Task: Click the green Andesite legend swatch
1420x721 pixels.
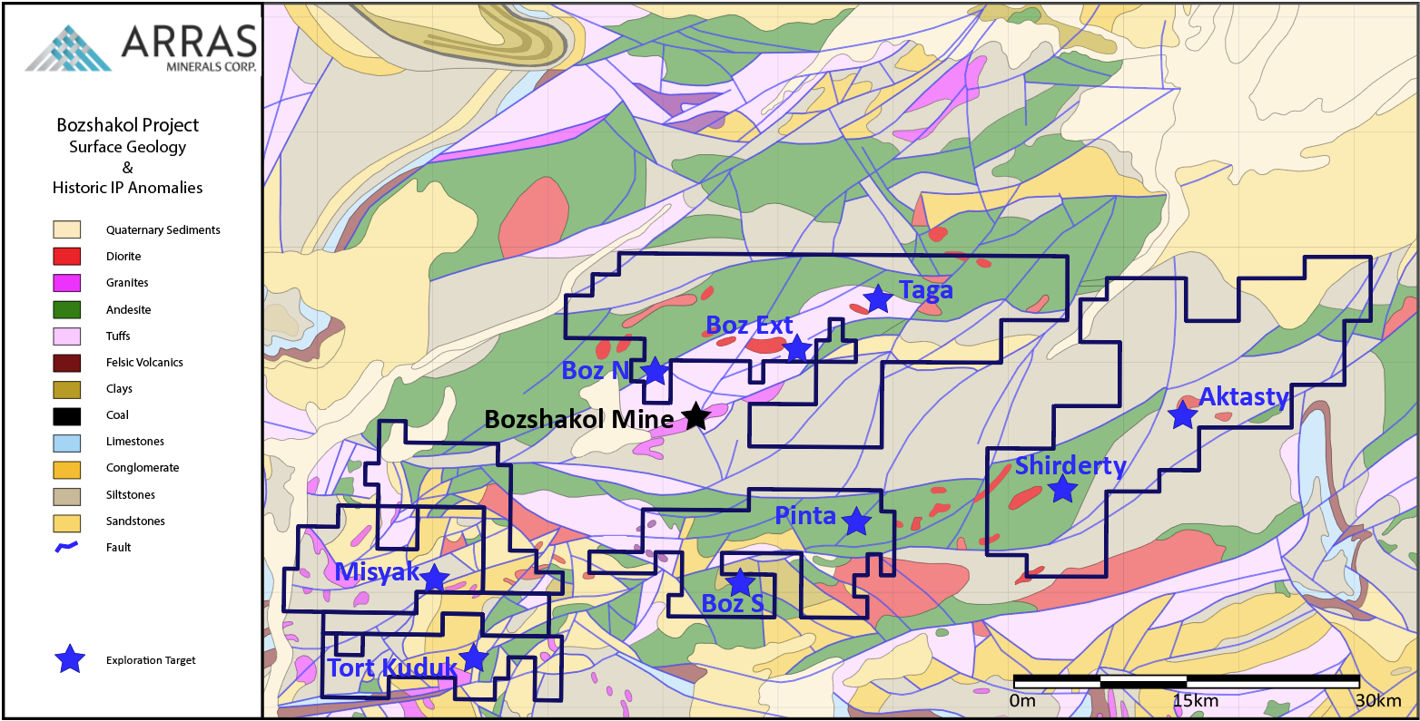Action: tap(67, 309)
